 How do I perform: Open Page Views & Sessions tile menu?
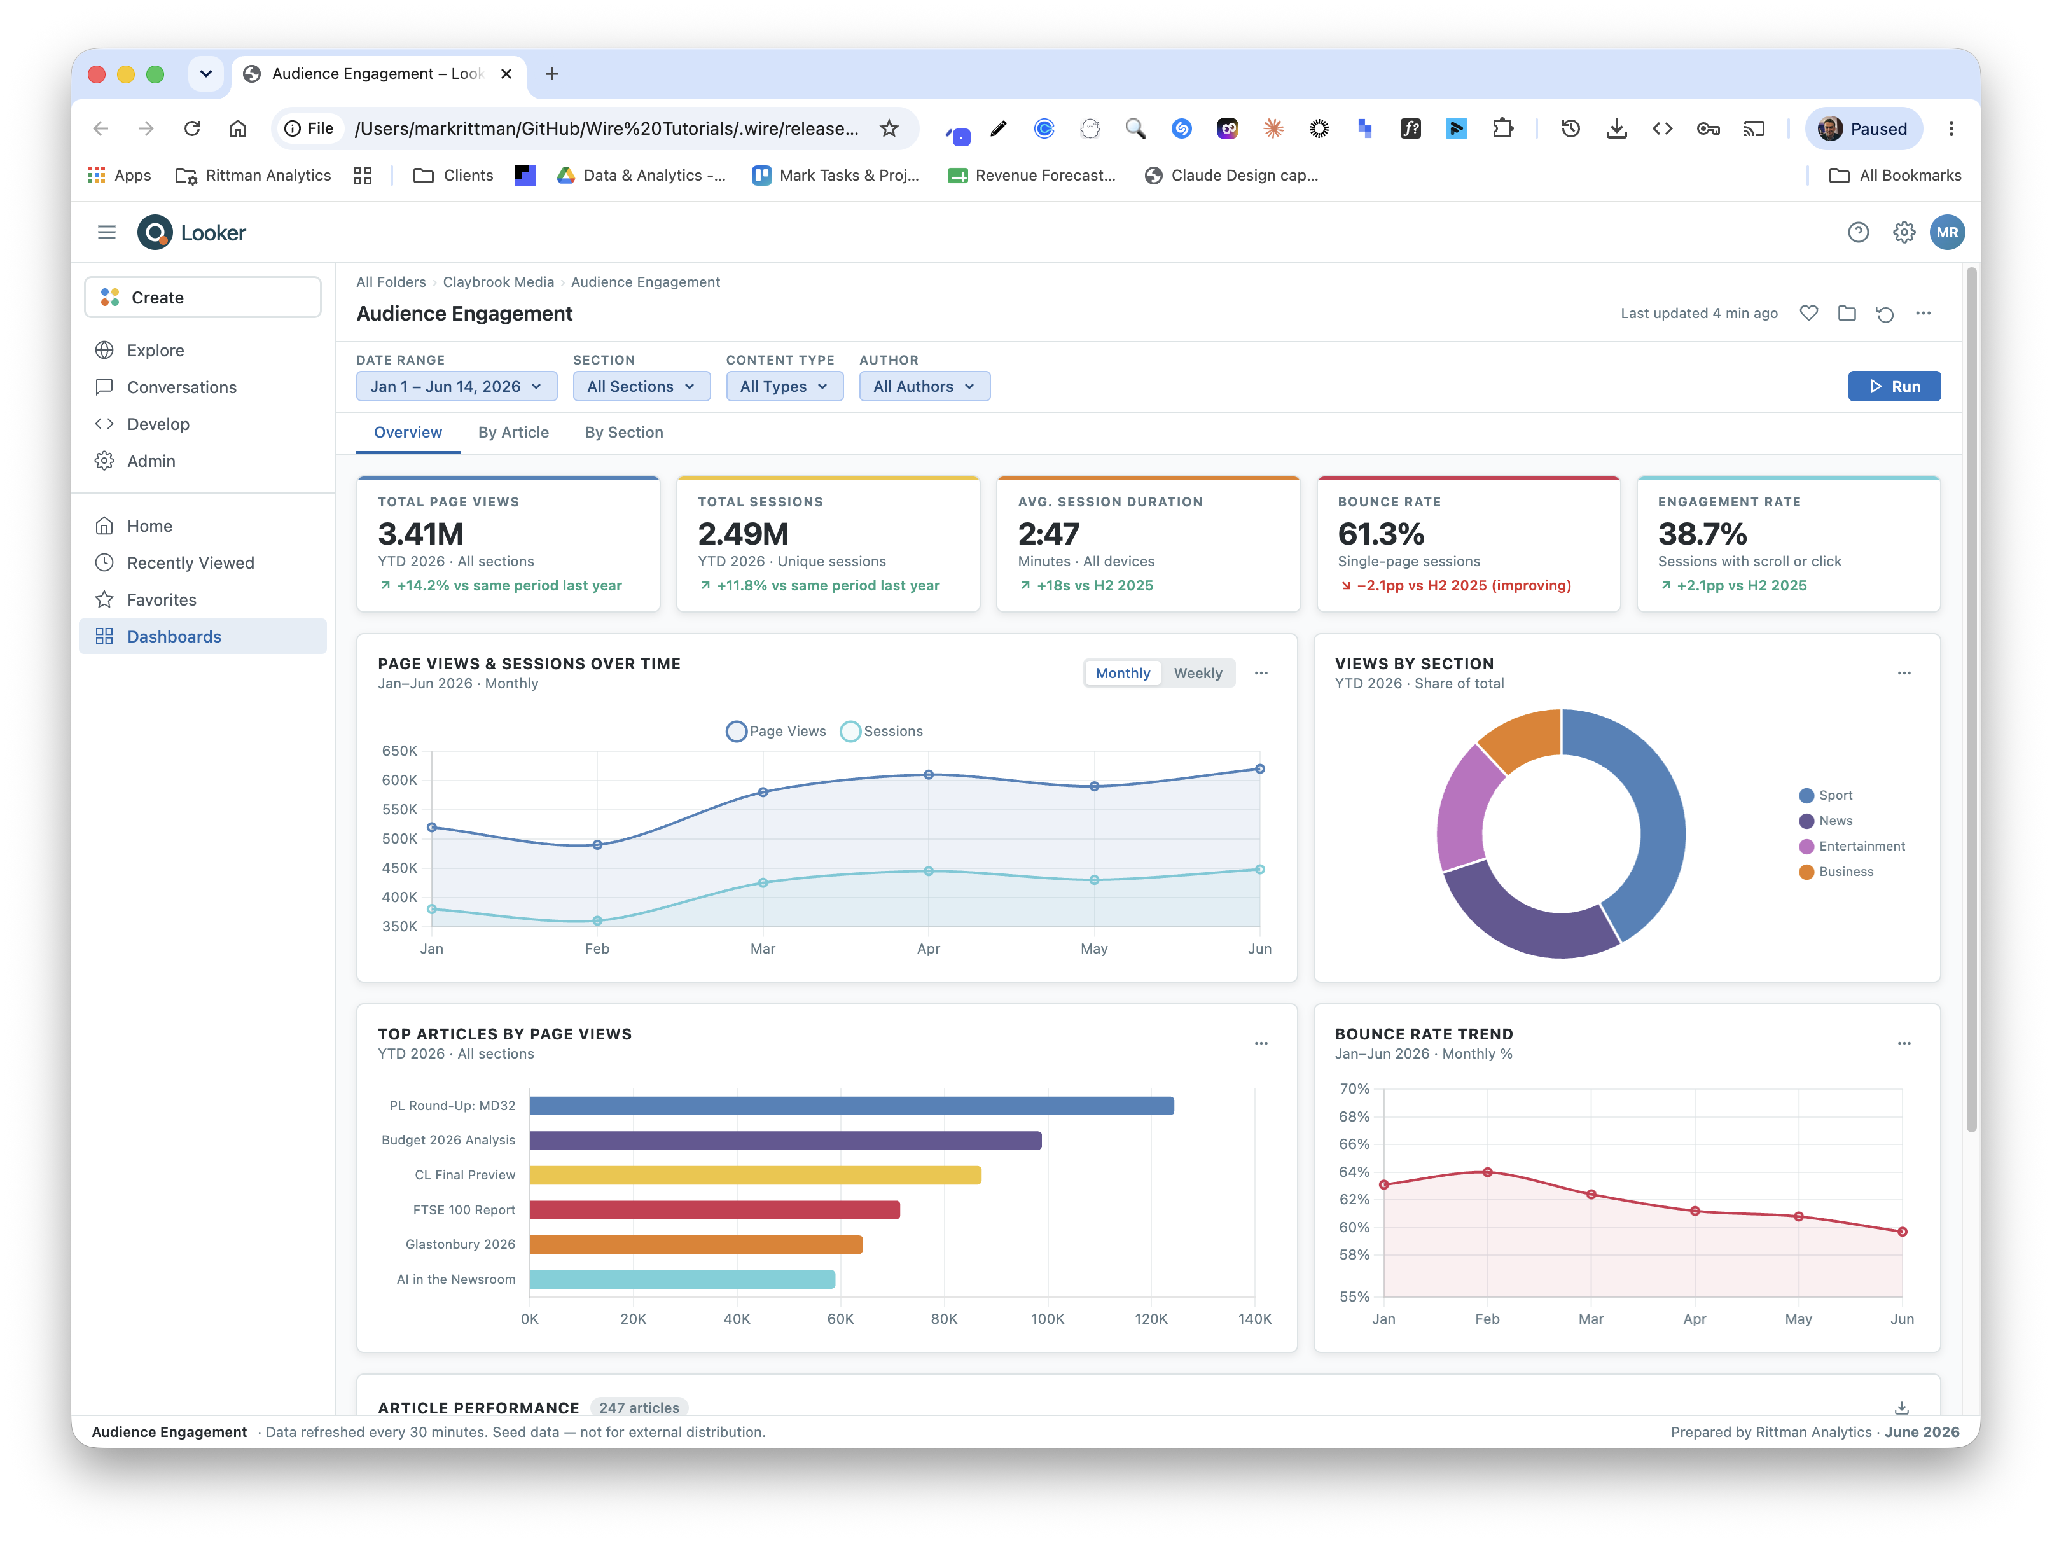click(1261, 672)
